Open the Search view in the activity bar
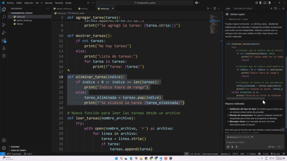 tap(4, 17)
